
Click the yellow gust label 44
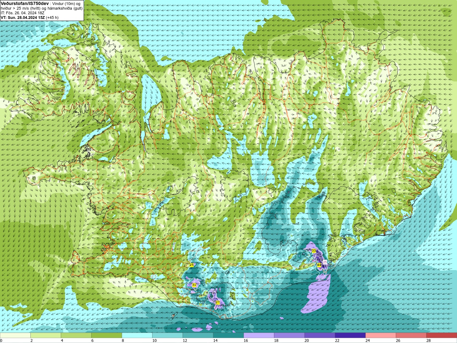point(319,265)
